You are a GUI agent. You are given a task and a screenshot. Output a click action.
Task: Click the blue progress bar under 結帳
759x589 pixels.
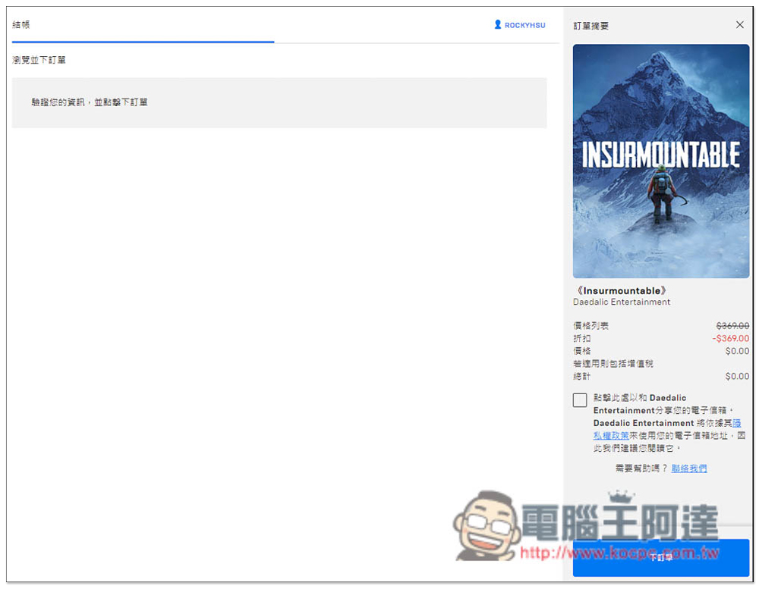143,42
